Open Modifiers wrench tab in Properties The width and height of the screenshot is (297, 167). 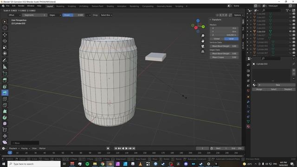(x=248, y=102)
